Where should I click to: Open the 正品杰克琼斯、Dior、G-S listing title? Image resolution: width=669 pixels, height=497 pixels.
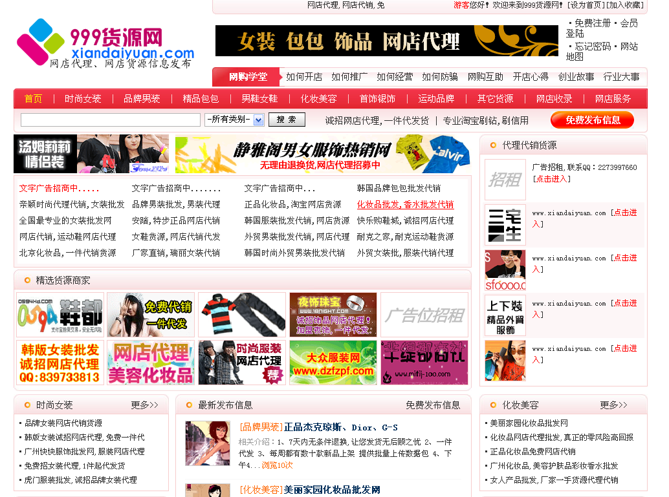click(341, 427)
